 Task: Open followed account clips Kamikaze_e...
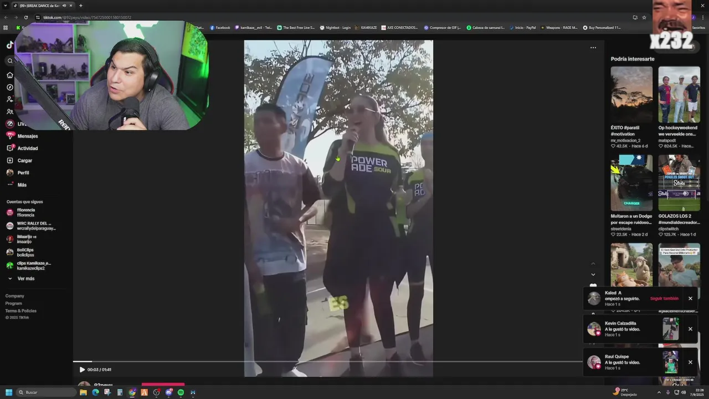pyautogui.click(x=29, y=265)
